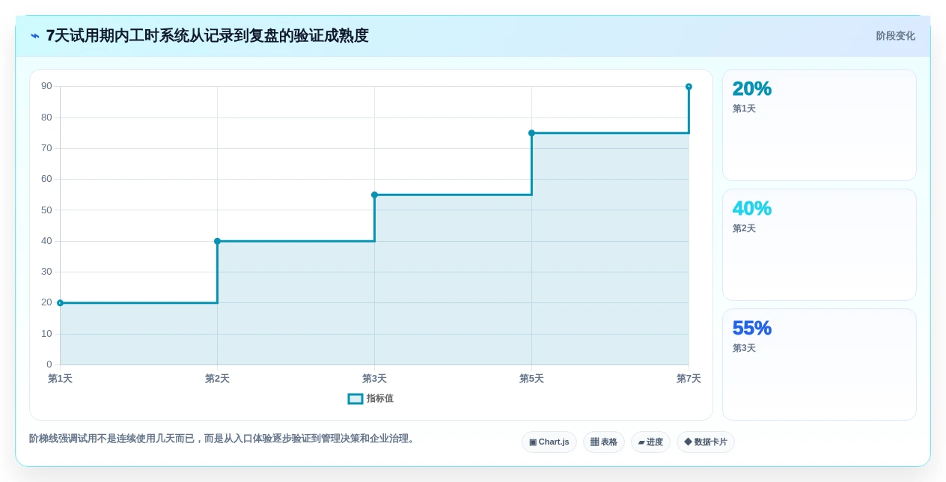The image size is (946, 482).
Task: Select the 数据卡片 tag chip
Action: tap(706, 442)
